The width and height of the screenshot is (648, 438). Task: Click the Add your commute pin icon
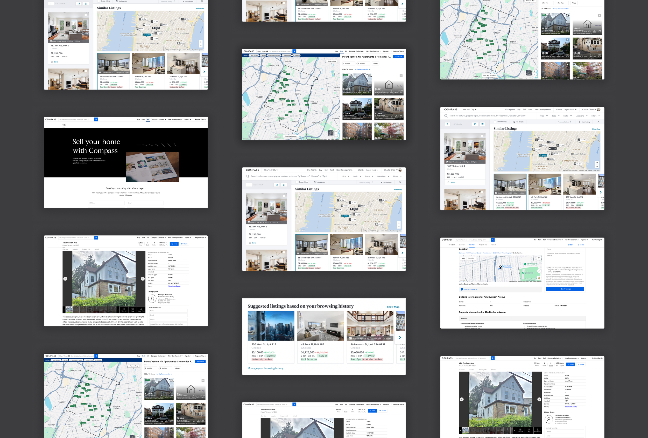point(462,290)
